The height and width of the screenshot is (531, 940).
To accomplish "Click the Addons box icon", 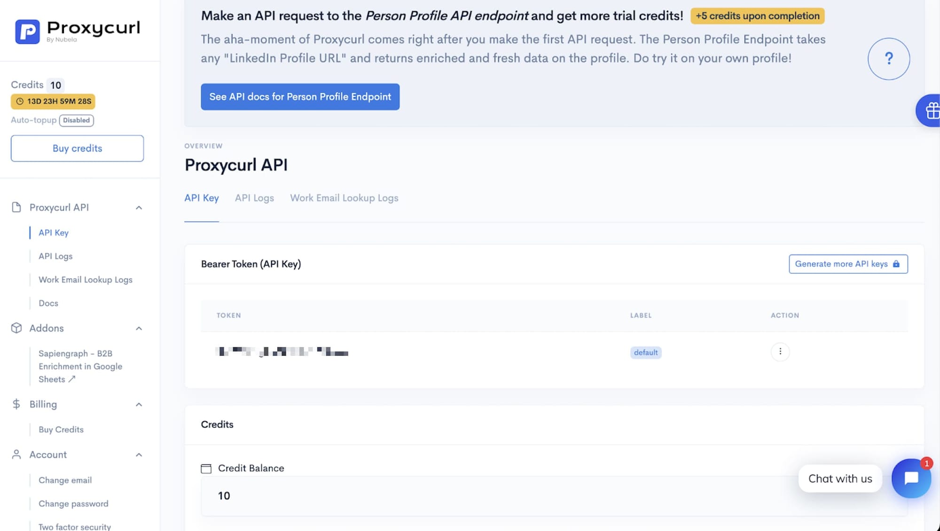I will click(x=16, y=328).
